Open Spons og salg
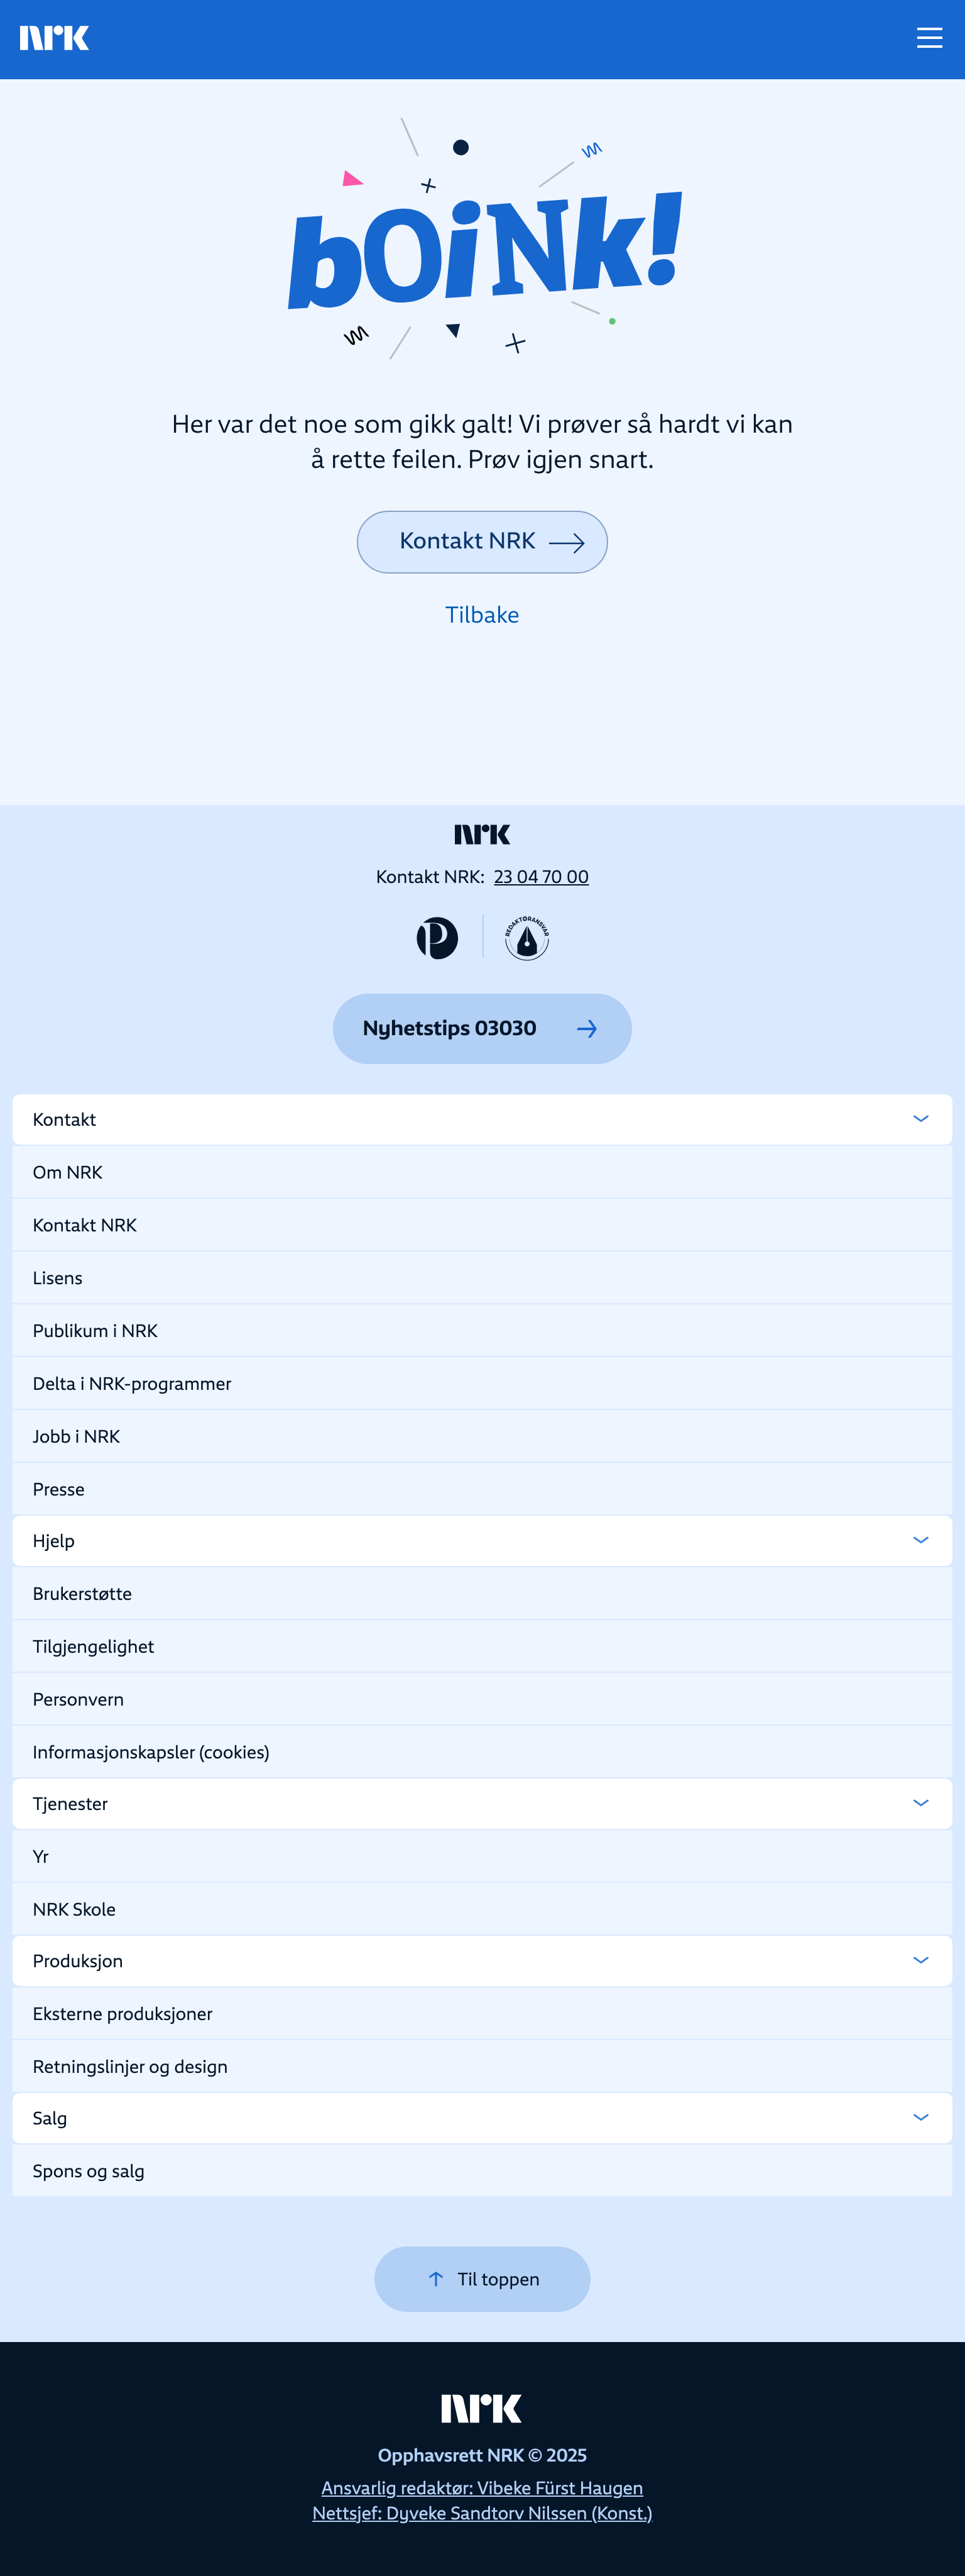Viewport: 965px width, 2576px height. pyautogui.click(x=482, y=2171)
